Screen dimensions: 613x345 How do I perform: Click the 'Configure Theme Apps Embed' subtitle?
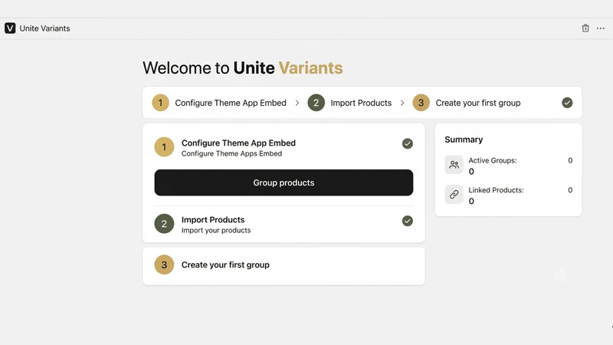[x=231, y=154]
